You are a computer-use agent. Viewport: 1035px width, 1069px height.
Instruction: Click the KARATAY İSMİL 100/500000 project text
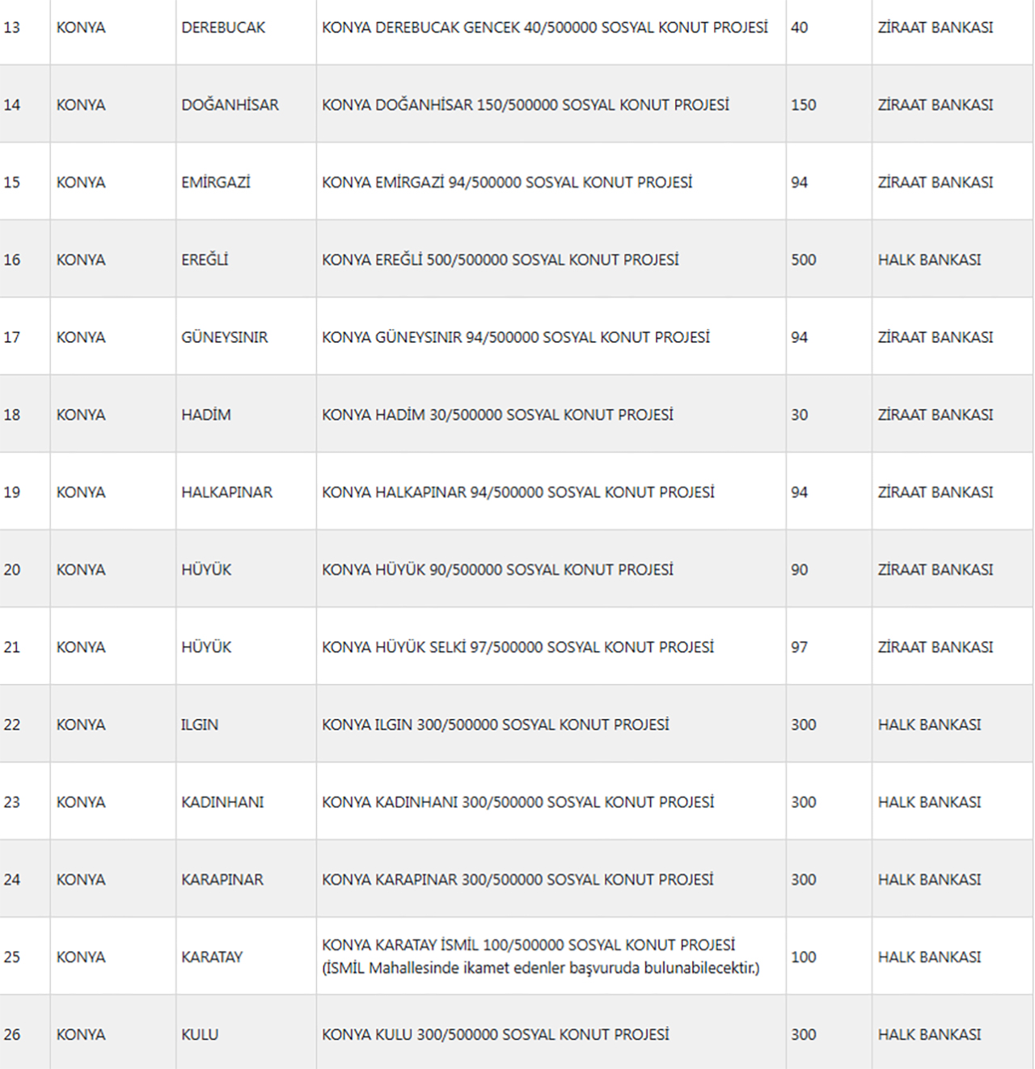click(528, 945)
